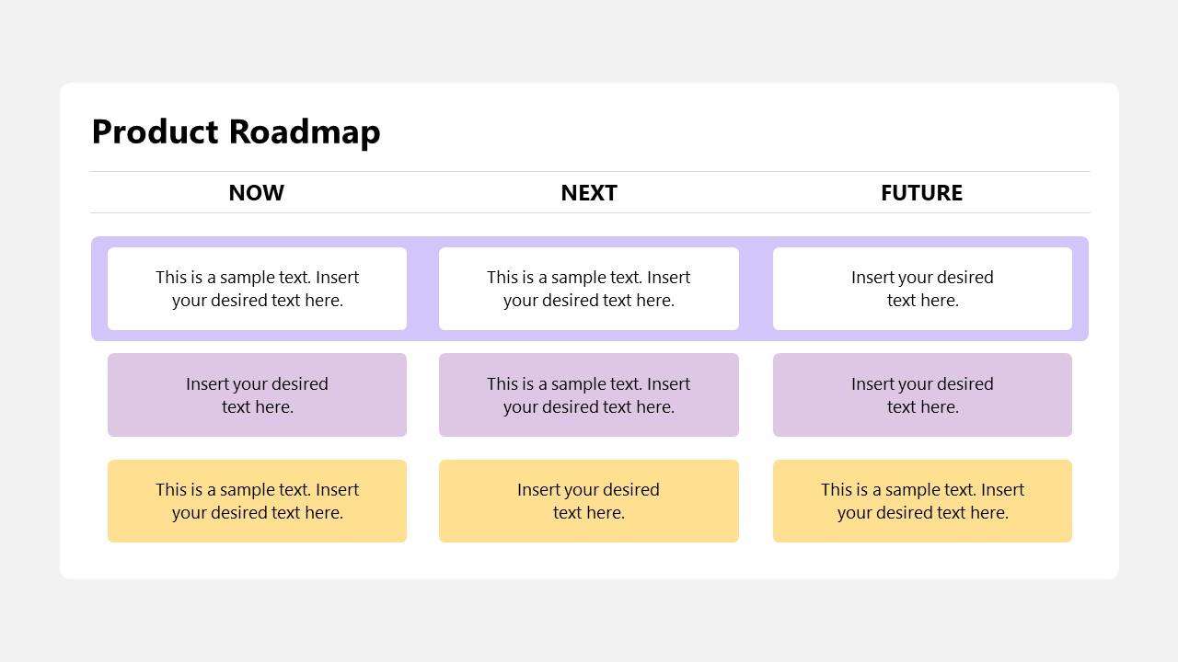The height and width of the screenshot is (662, 1178).
Task: Select the NEXT column heading
Action: (589, 193)
